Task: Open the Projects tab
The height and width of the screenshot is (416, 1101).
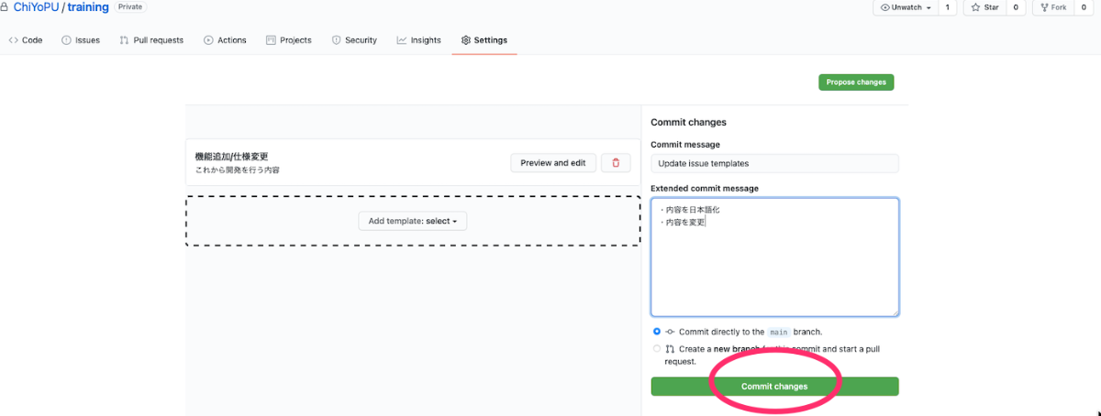Action: pos(289,40)
